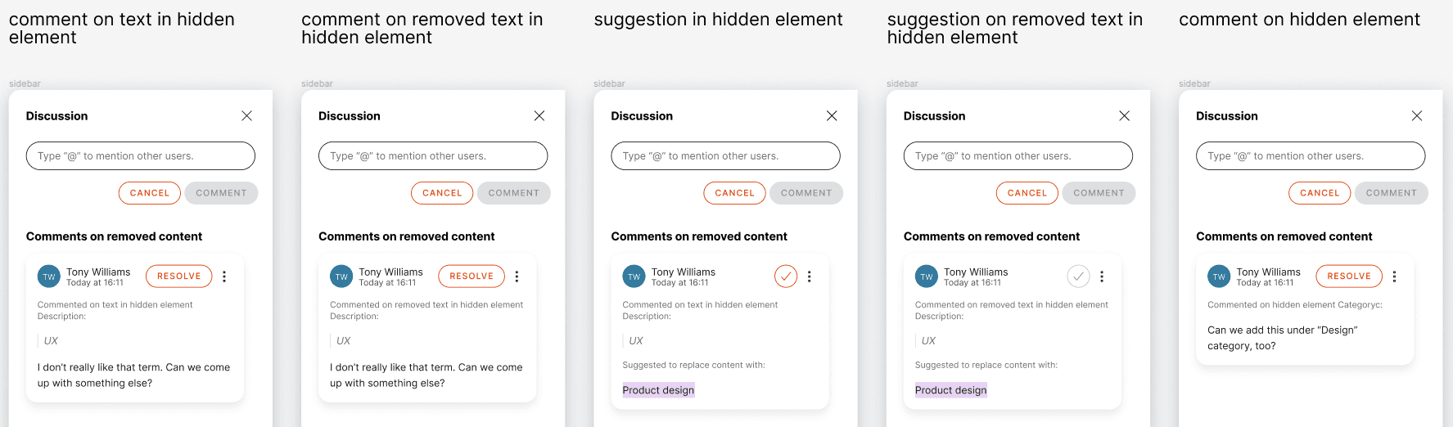Click TW avatar in 'suggestion in hidden element' card
1453x427 pixels.
click(634, 276)
